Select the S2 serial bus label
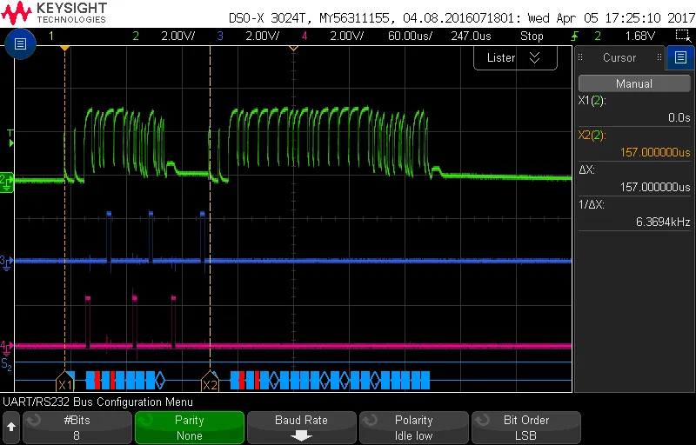The height and width of the screenshot is (445, 696). 6,365
